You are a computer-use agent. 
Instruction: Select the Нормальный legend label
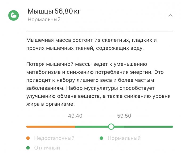(124, 138)
